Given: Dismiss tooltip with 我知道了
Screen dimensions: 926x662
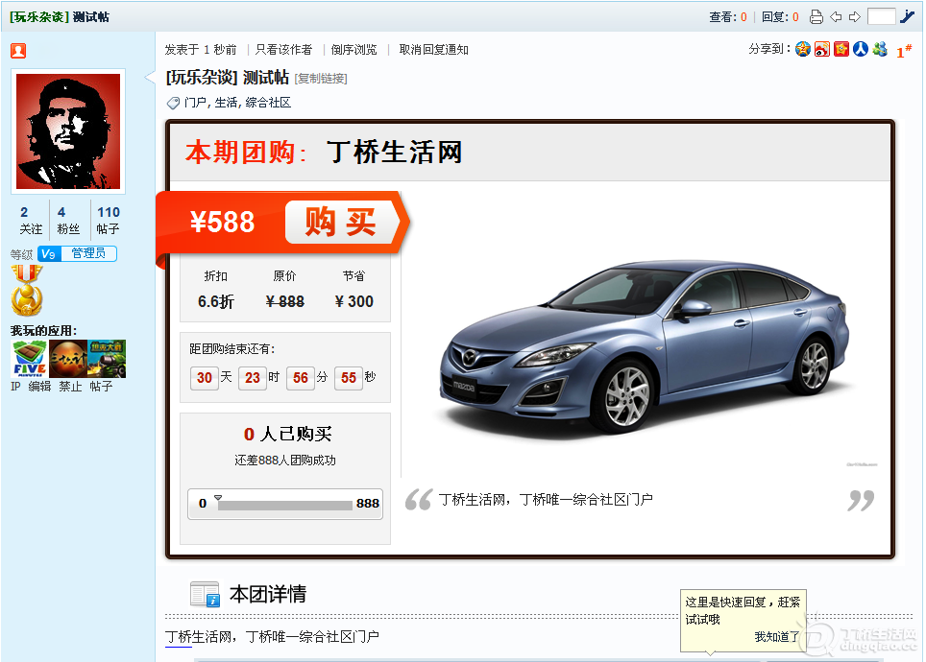Looking at the screenshot, I should pyautogui.click(x=776, y=636).
